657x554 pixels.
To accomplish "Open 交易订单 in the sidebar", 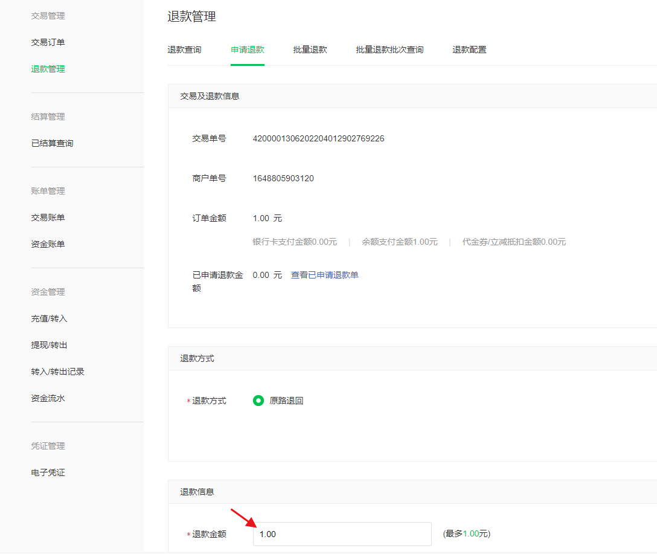I will pyautogui.click(x=48, y=42).
